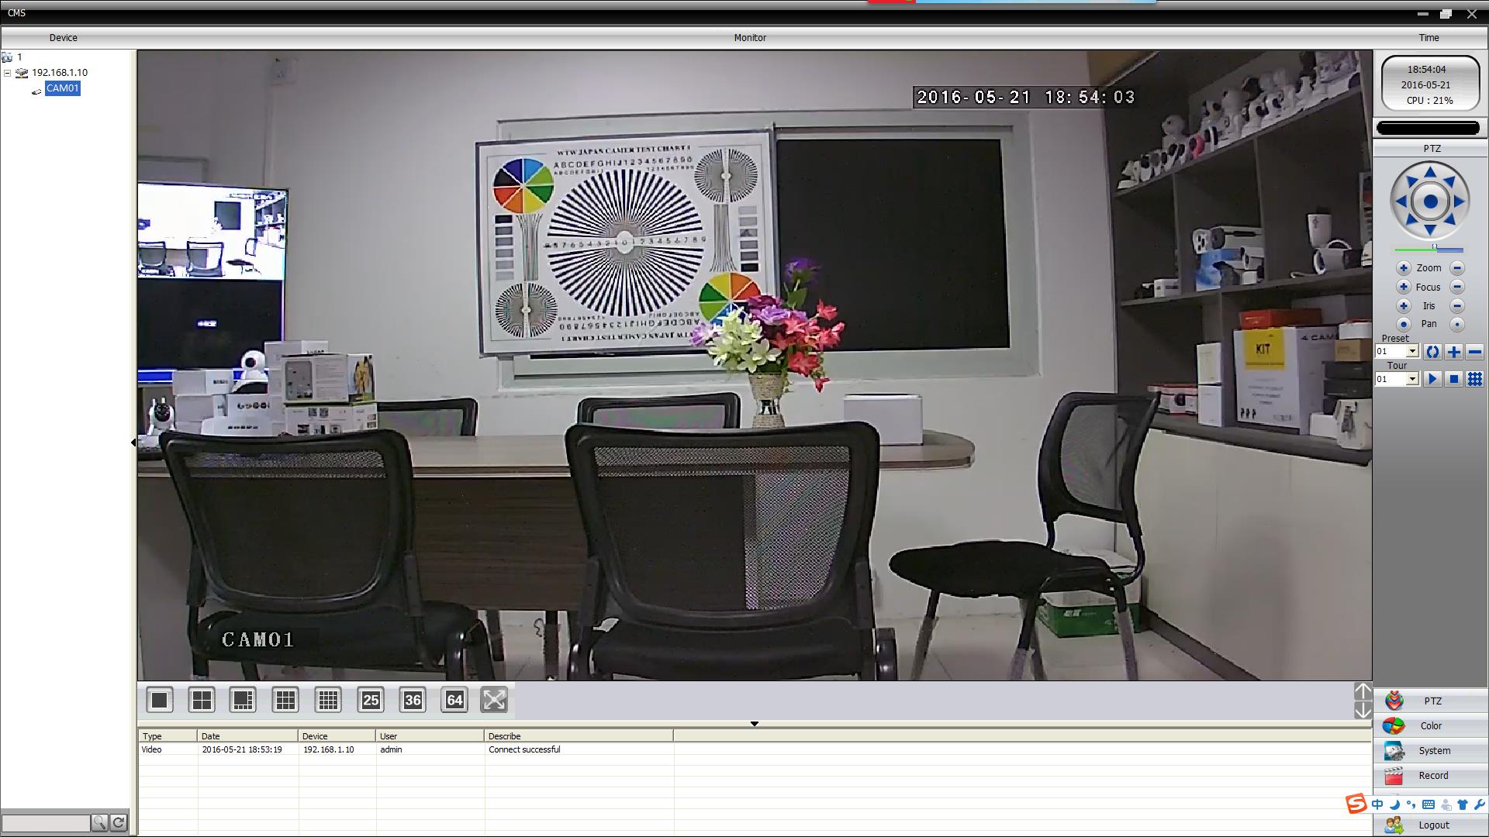Select the 64-channel view layout
The image size is (1489, 837).
pos(454,701)
